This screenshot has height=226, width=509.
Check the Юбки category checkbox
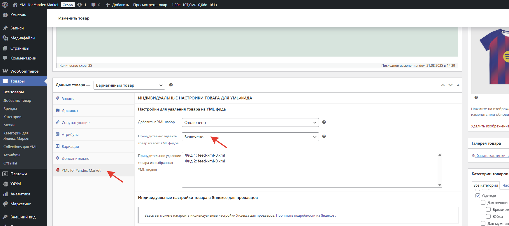click(488, 216)
